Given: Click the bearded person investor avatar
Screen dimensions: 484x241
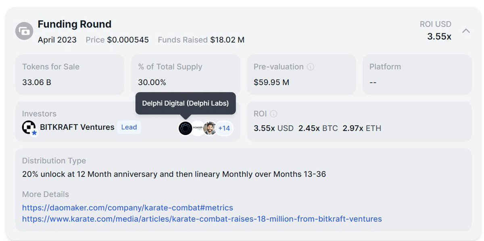Looking at the screenshot, I should pos(209,128).
